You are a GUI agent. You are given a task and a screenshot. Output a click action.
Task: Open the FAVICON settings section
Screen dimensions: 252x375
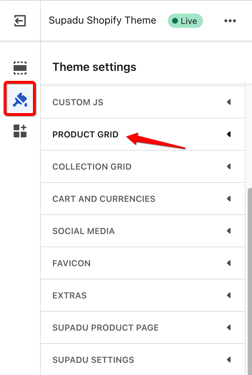143,263
